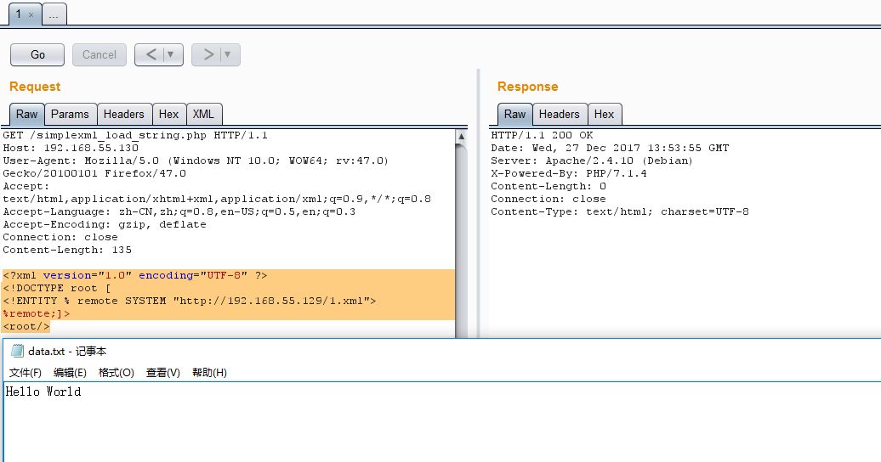
Task: Click the '%remote;]>' payload line
Action: [37, 313]
